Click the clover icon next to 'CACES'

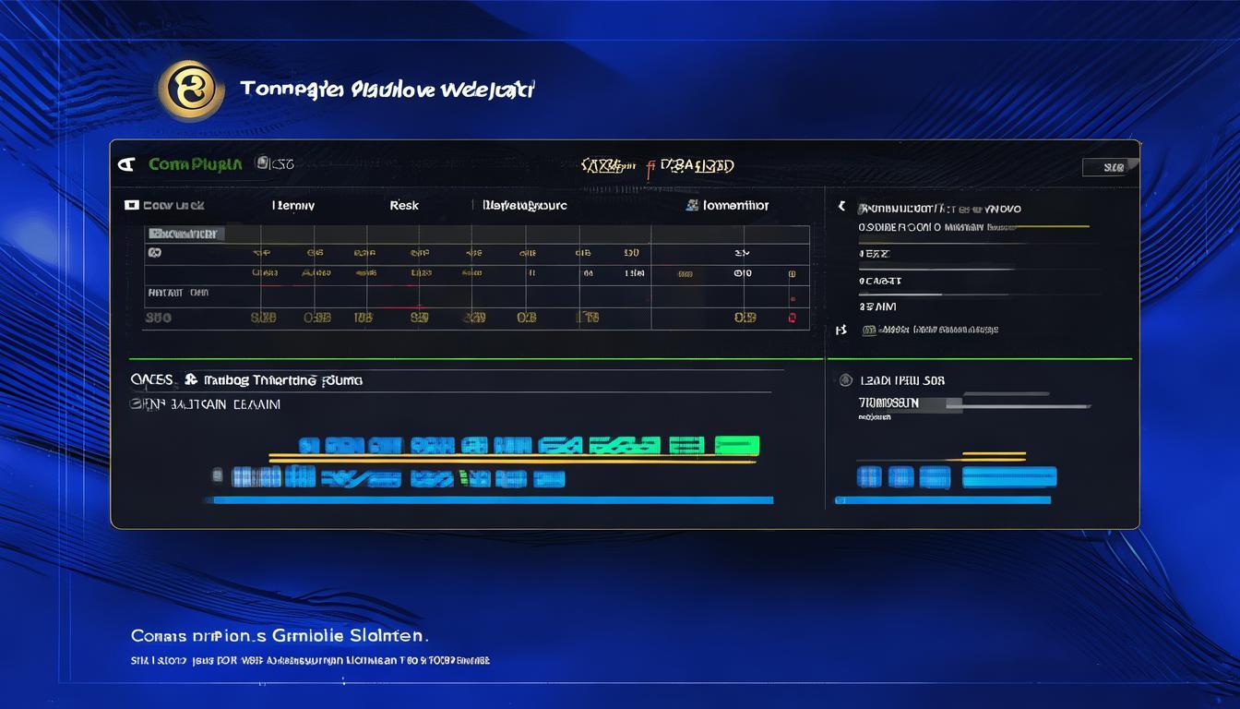(x=191, y=379)
